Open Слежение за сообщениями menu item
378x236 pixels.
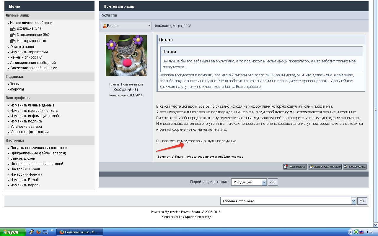point(34,68)
